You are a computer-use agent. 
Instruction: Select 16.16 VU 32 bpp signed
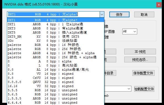[x=56, y=86]
